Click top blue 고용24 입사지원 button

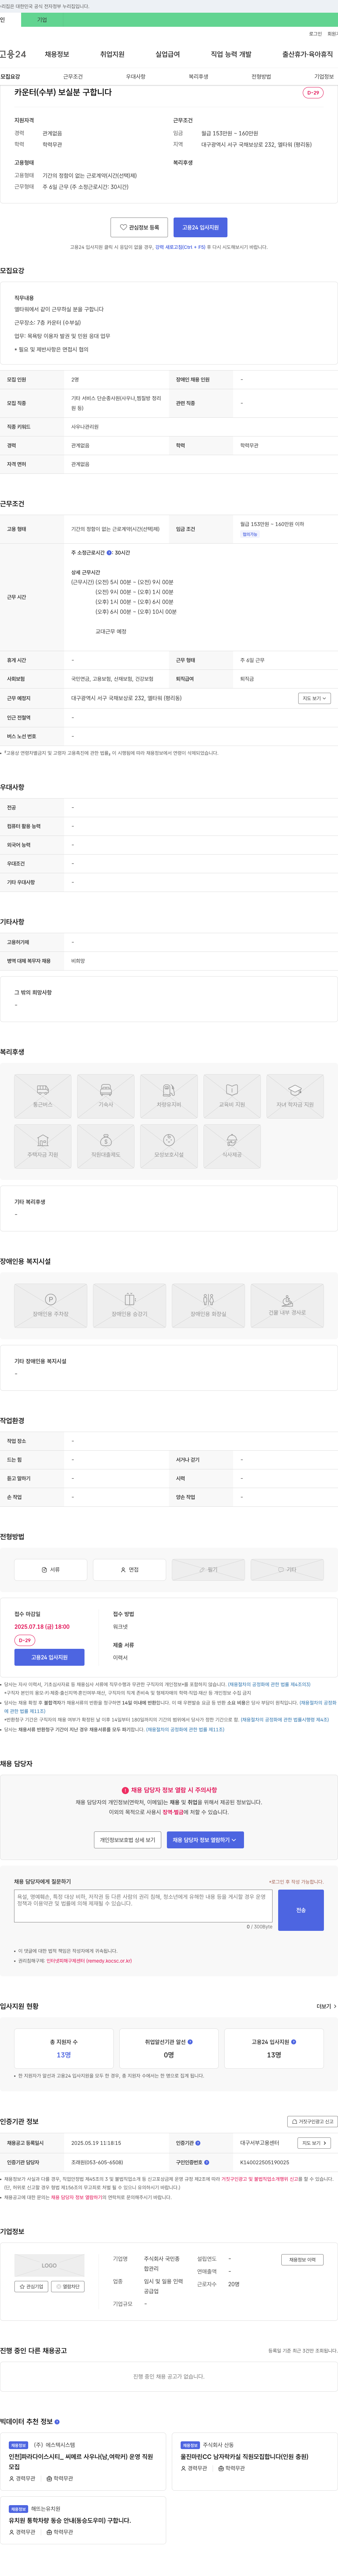[200, 227]
